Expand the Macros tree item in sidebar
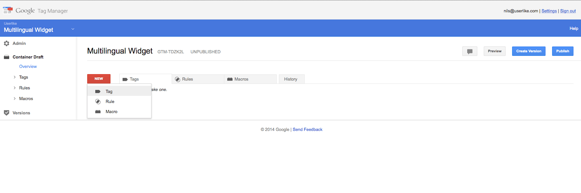Viewport: 581px width, 193px height. point(15,99)
